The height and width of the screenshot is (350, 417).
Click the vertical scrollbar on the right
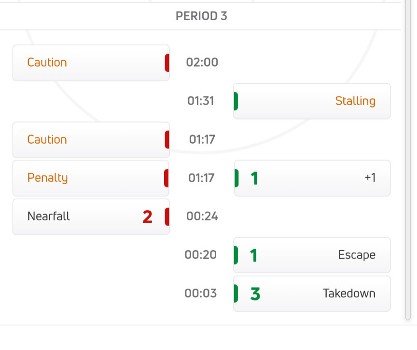tap(408, 159)
